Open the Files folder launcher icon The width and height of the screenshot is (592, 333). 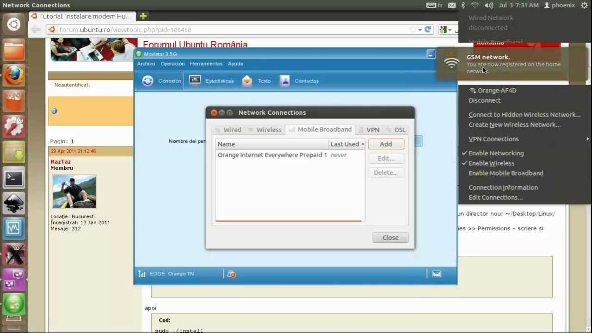click(x=14, y=49)
